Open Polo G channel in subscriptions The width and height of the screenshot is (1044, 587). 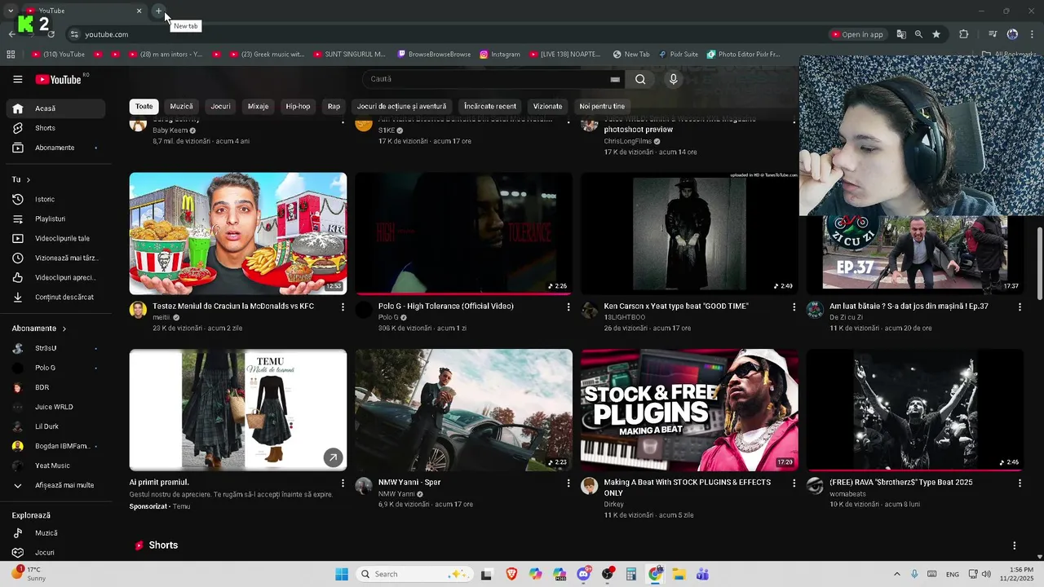(x=57, y=368)
